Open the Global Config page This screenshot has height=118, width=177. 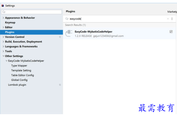[19, 80]
